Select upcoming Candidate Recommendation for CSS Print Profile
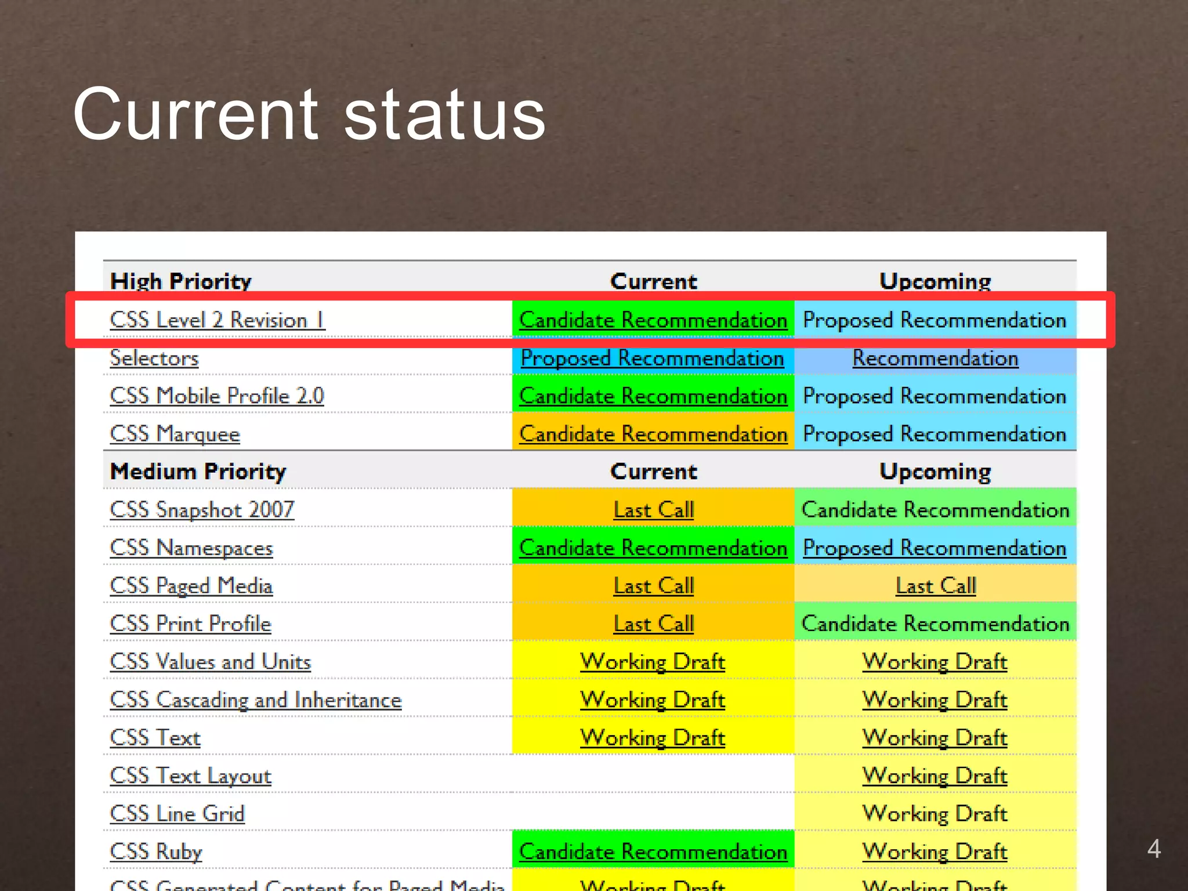This screenshot has height=891, width=1188. click(x=935, y=624)
